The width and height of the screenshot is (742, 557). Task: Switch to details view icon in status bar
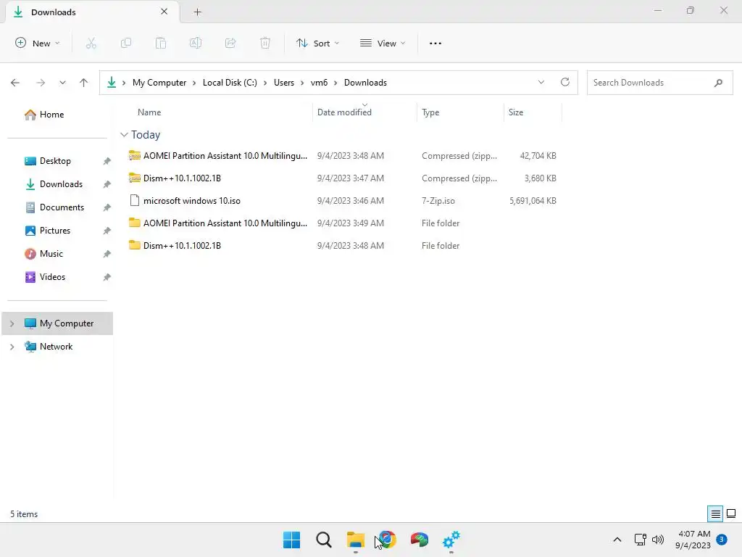[715, 514]
